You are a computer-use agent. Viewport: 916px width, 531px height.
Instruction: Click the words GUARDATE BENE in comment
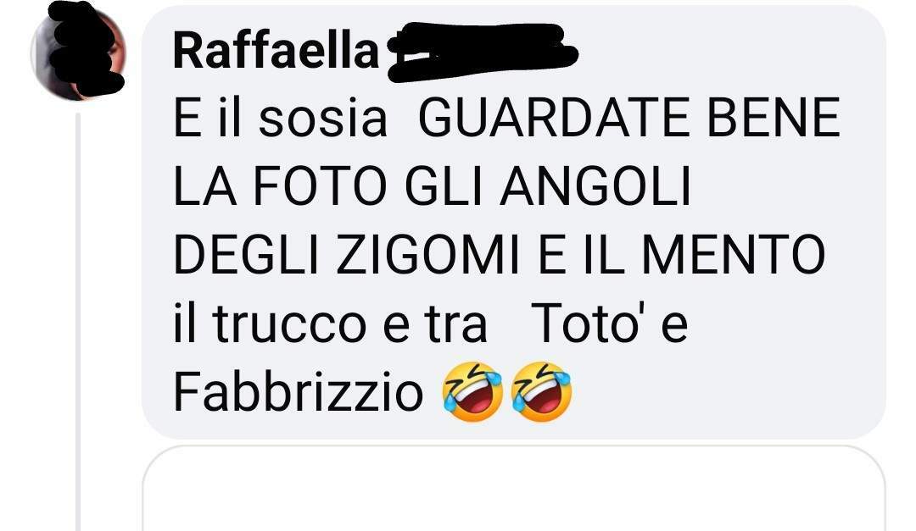(629, 118)
